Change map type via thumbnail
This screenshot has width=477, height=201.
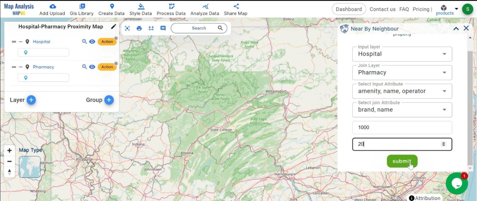click(30, 167)
